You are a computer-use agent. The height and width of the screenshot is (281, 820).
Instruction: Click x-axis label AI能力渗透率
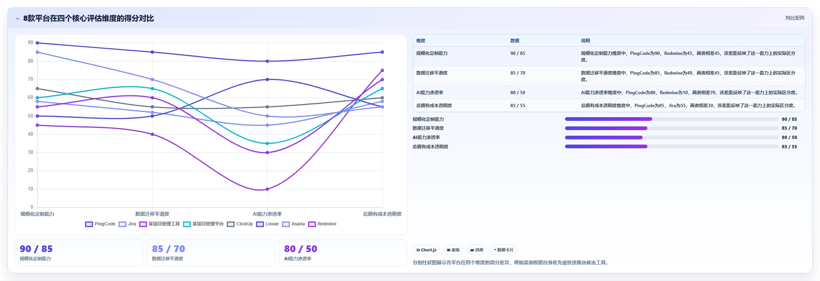pos(267,214)
